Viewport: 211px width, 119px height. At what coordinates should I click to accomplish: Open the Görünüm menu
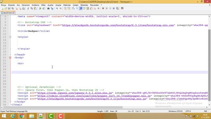pyautogui.click(x=26, y=5)
